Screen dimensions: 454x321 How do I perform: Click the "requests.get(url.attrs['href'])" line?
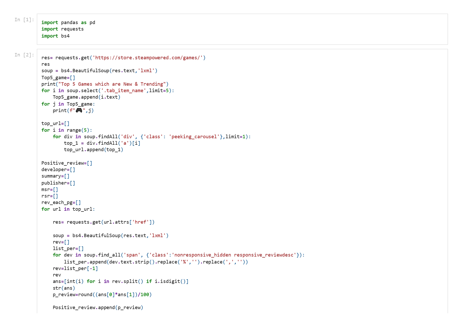click(104, 222)
